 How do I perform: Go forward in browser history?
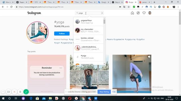[7, 7]
